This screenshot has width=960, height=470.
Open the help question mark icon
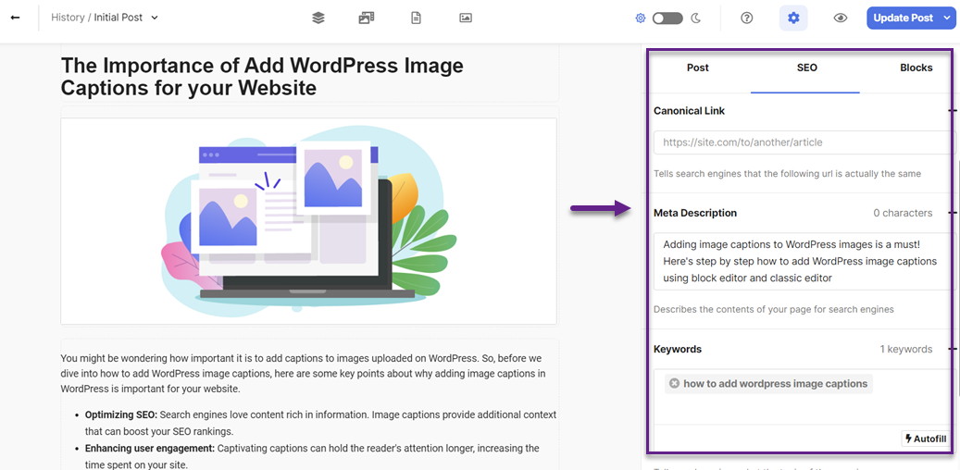coord(747,18)
